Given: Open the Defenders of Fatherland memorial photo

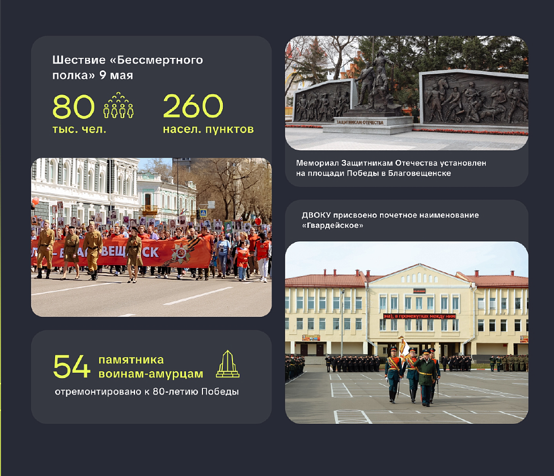Looking at the screenshot, I should (406, 92).
